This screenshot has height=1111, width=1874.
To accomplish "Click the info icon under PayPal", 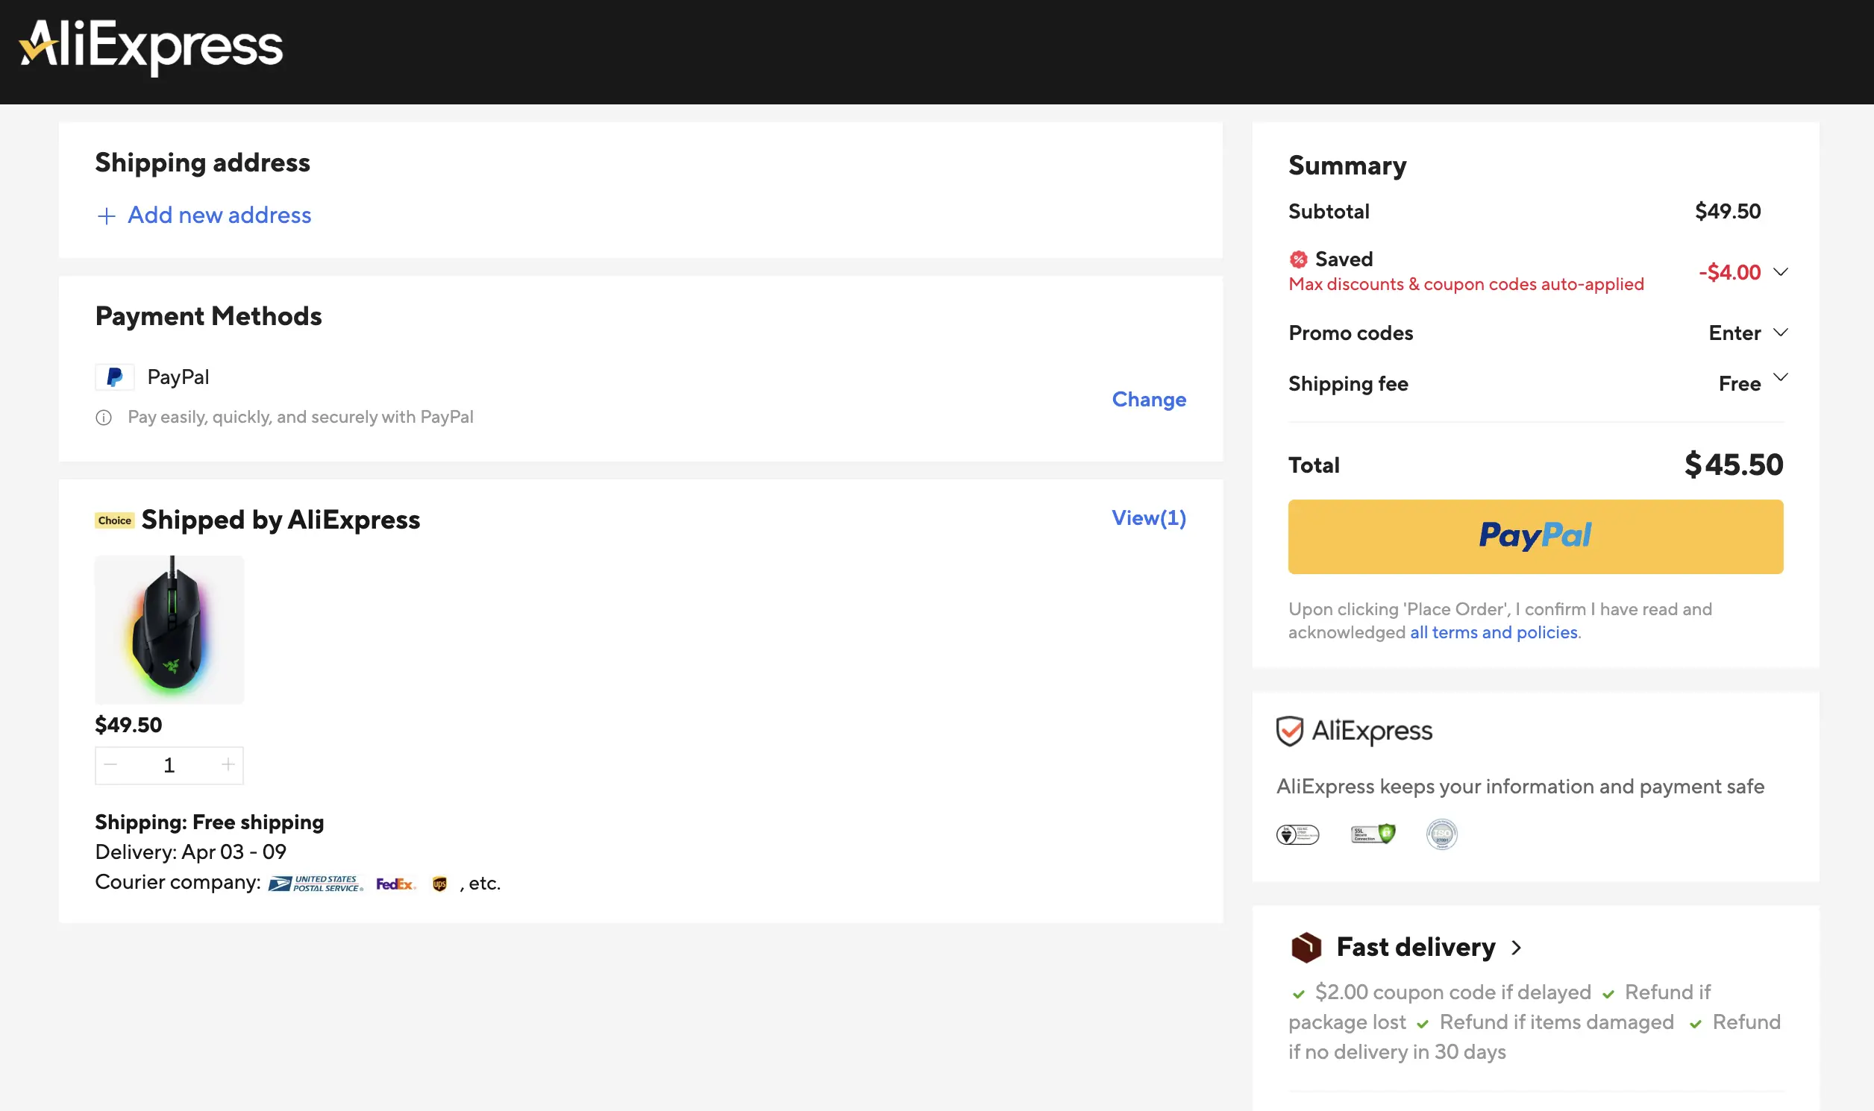I will [104, 417].
